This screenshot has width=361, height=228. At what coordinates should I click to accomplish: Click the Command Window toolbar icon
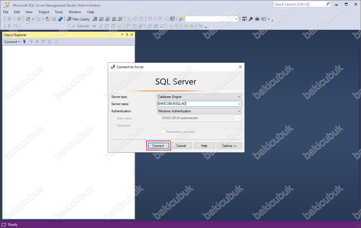coord(264,19)
